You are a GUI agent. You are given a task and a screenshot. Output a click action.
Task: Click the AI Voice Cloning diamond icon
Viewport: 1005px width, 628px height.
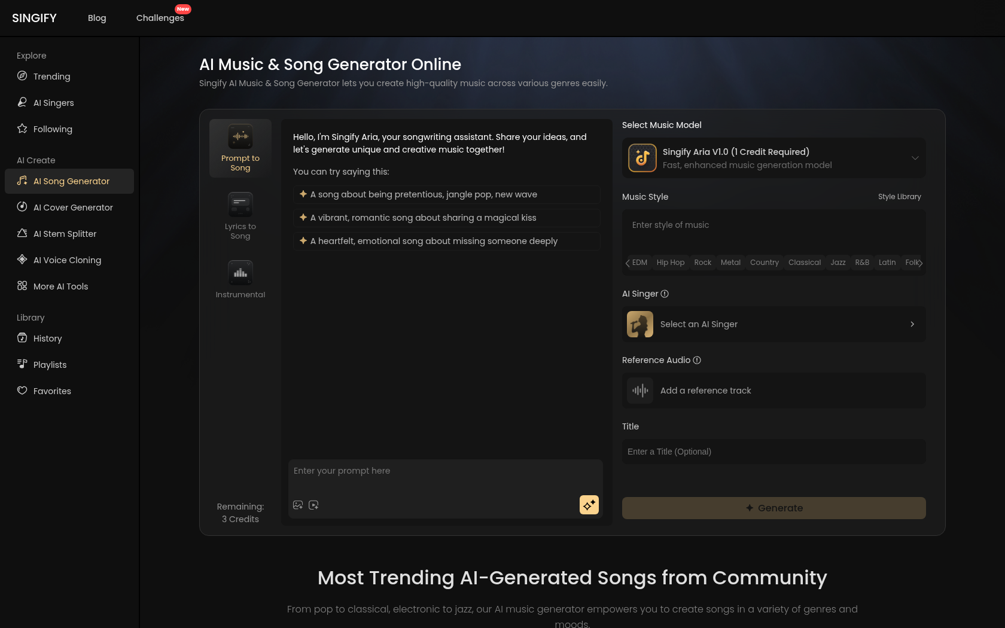[x=22, y=260]
